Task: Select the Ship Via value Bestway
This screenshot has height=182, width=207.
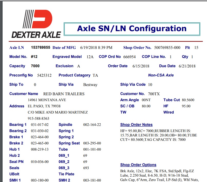Action: point(90,85)
